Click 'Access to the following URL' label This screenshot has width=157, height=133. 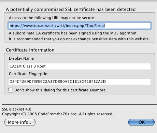(52, 18)
